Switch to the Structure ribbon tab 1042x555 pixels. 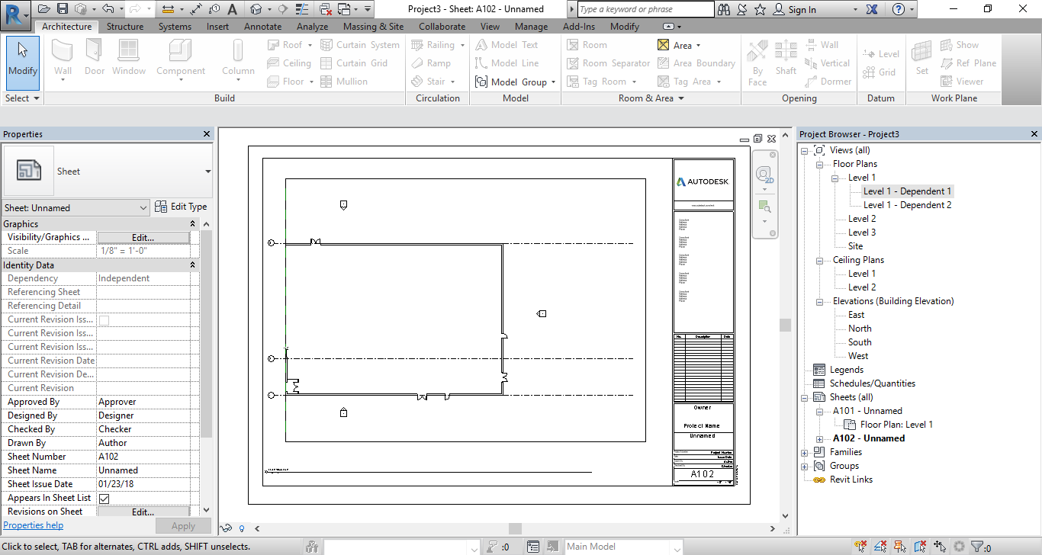[125, 27]
